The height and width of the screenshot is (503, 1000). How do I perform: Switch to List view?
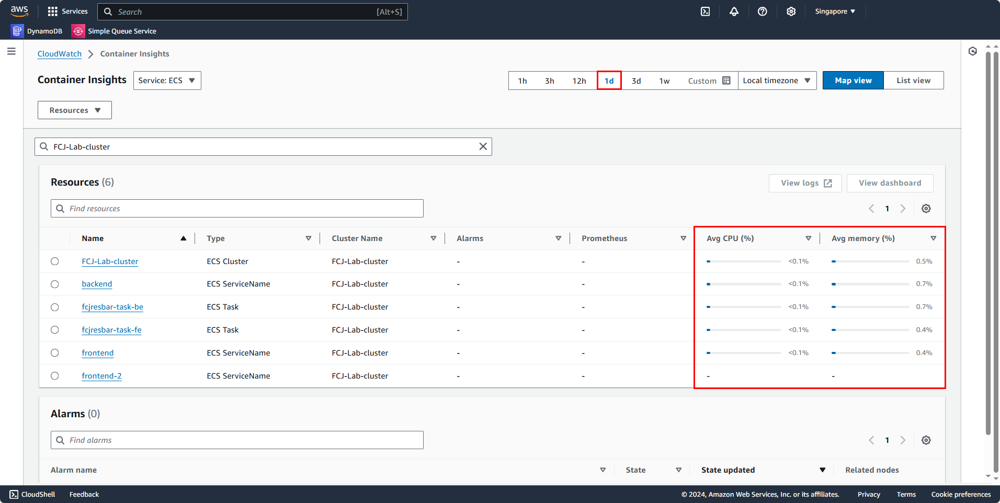click(914, 81)
